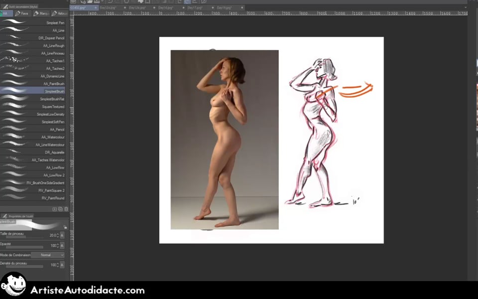Open the Favs brush group tab
Viewport: 478px width, 299px height.
coord(23,13)
